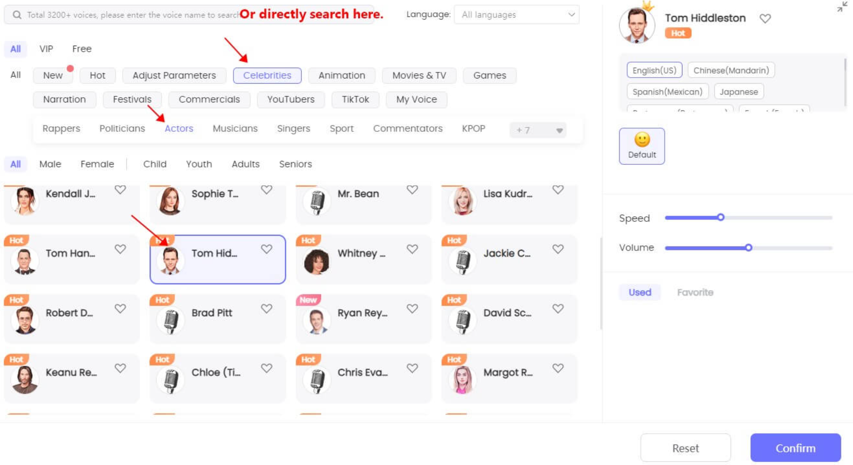Click heart icon on Brad Pitt card

coord(266,309)
